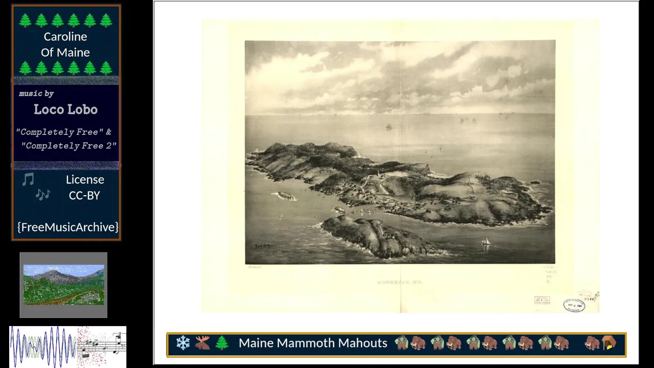
Task: Click the small triple music notes icon
Action: click(43, 194)
